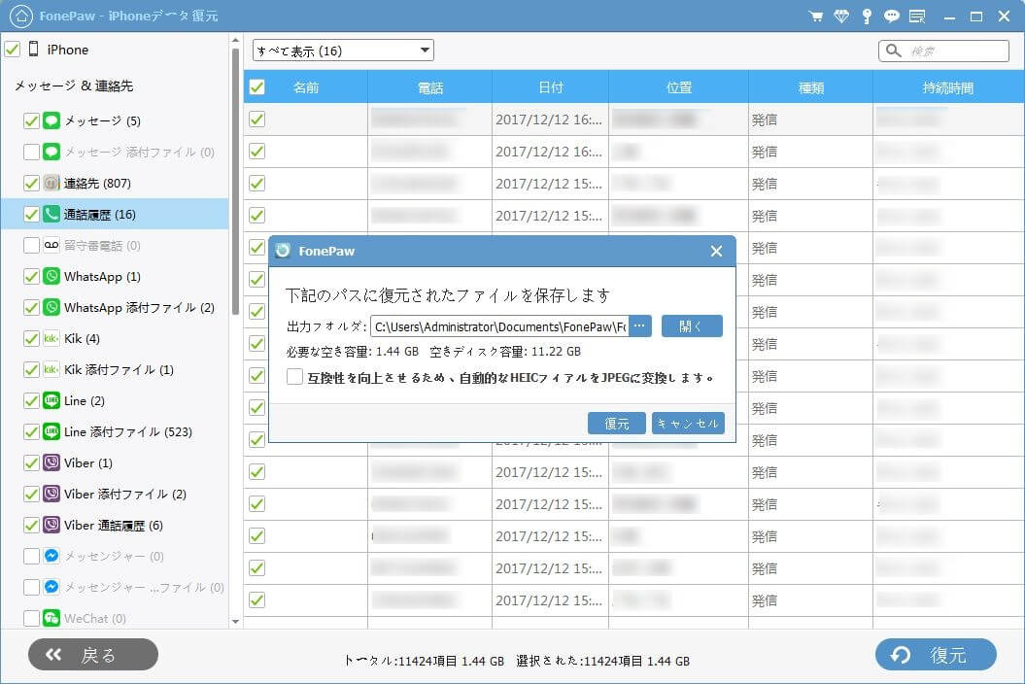The width and height of the screenshot is (1025, 684).
Task: Click the 復元 button in the dialog
Action: pos(616,423)
